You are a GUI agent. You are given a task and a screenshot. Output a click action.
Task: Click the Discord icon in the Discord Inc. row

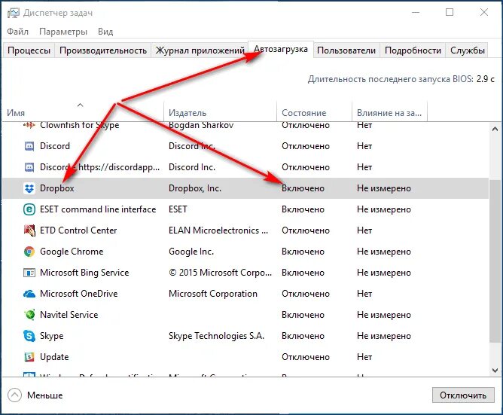(29, 146)
